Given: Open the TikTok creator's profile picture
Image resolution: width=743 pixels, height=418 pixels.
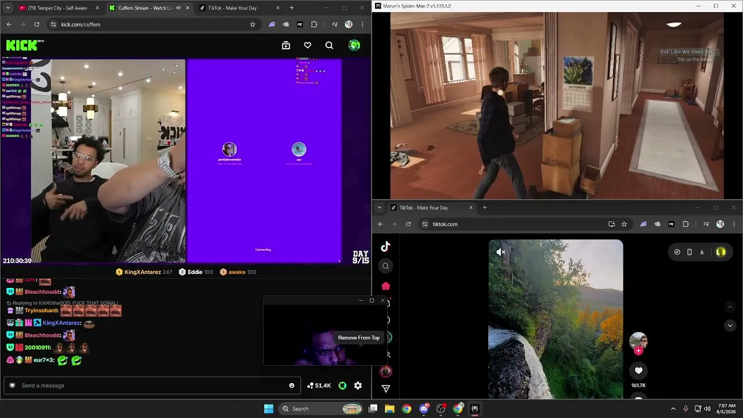Looking at the screenshot, I should pos(639,340).
